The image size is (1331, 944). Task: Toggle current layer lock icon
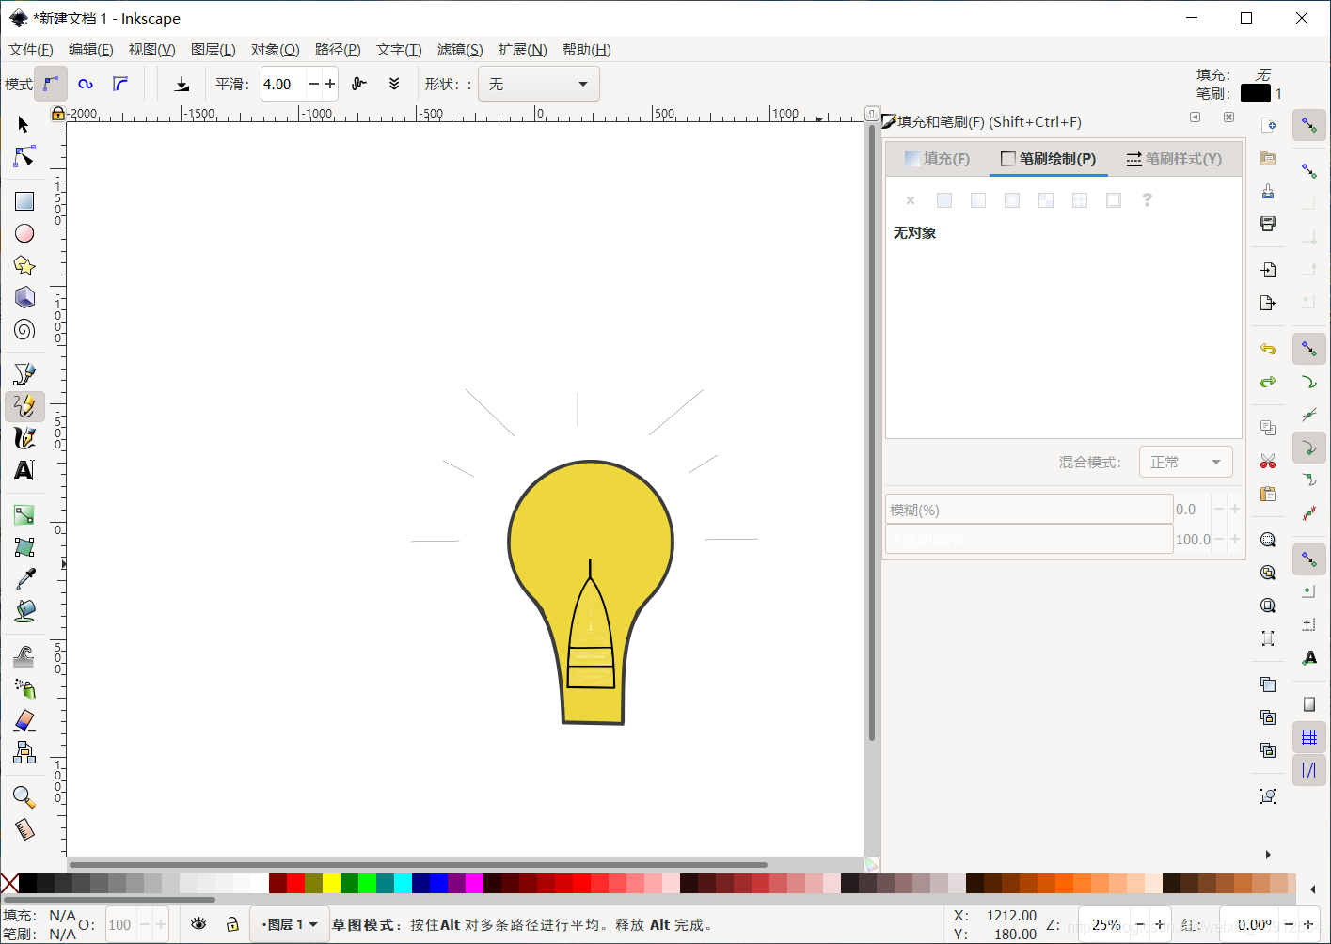tap(232, 924)
